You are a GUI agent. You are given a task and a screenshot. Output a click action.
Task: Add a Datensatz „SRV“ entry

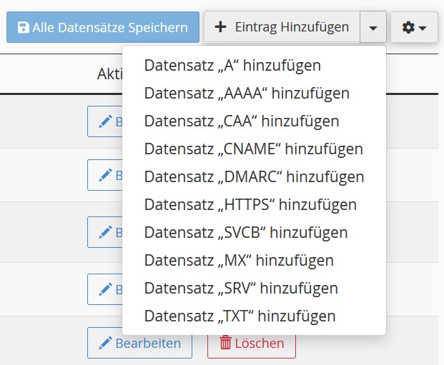point(254,289)
